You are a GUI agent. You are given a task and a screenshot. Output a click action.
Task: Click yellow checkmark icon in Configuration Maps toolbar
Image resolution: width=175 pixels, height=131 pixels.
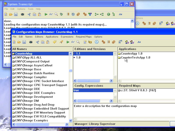[55, 42]
